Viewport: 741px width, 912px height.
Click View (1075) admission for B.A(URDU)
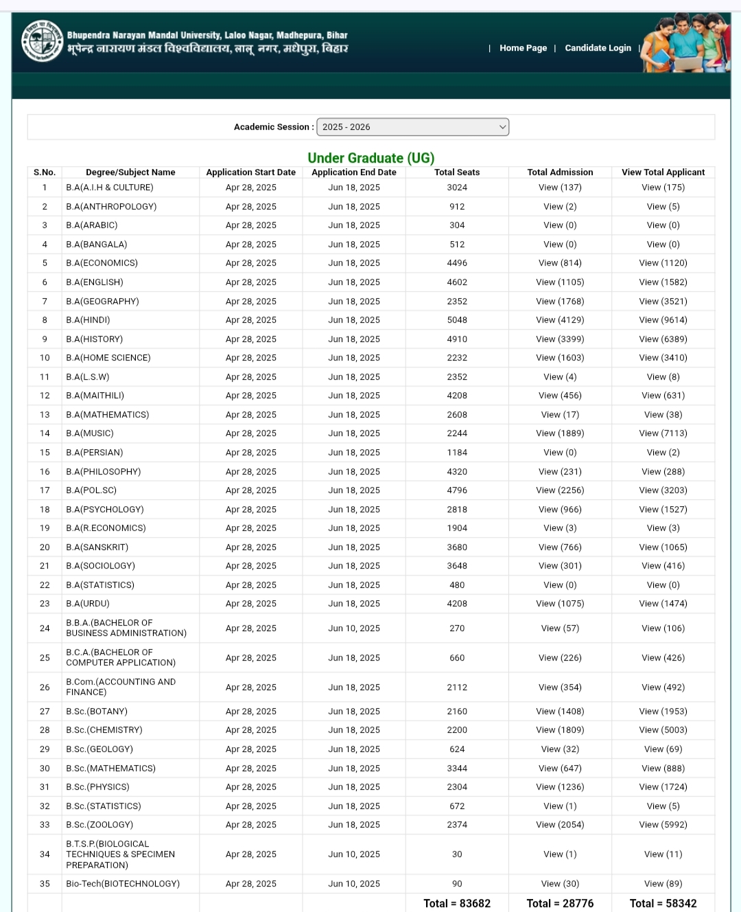[560, 604]
